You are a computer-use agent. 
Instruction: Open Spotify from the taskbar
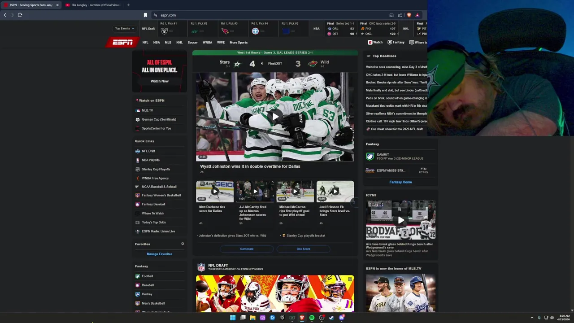click(312, 318)
